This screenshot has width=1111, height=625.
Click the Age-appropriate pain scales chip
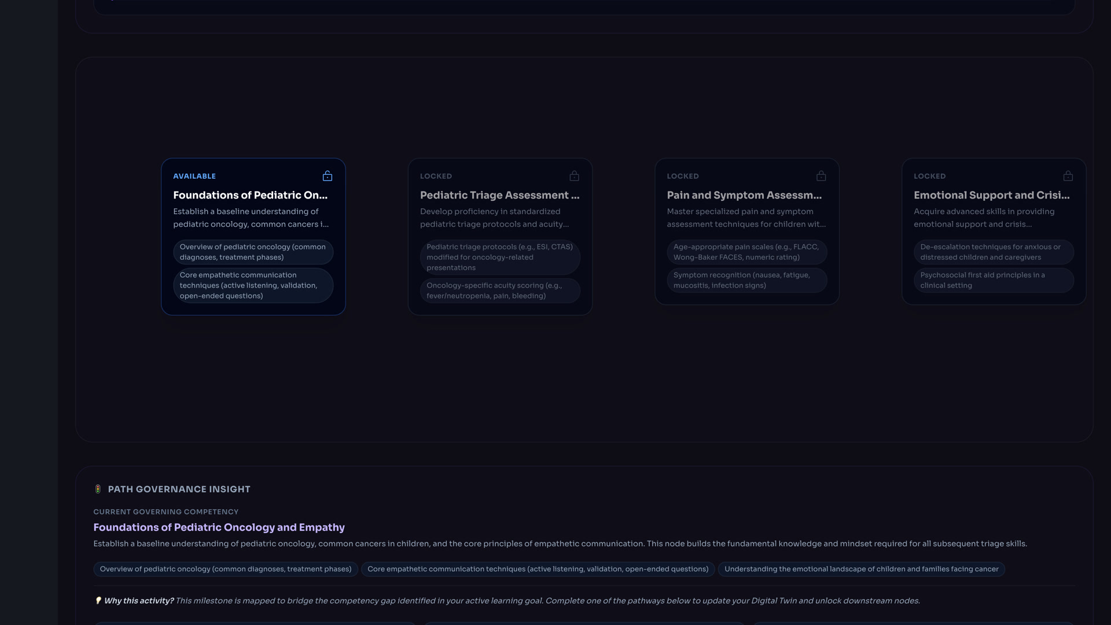pyautogui.click(x=747, y=252)
